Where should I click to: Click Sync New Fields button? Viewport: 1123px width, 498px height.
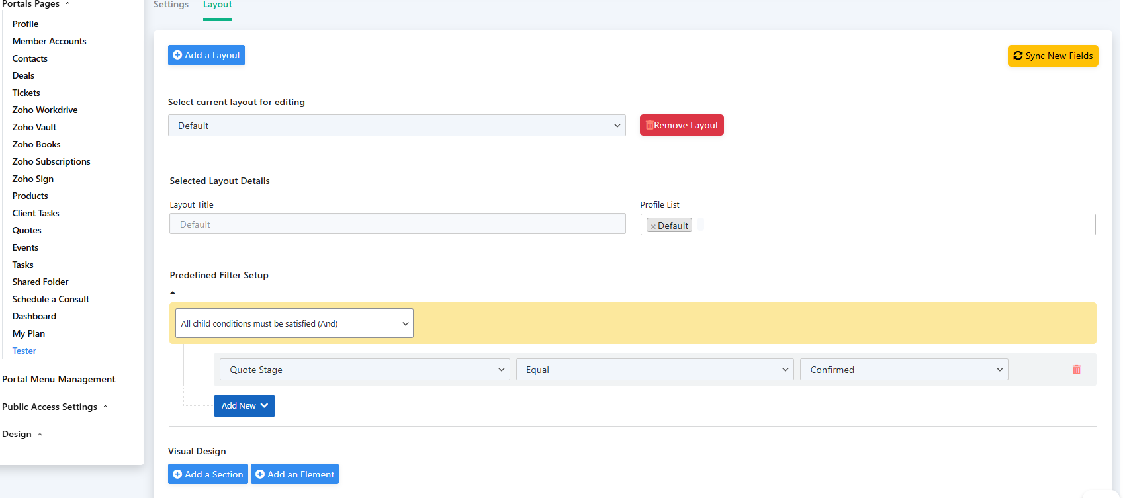click(1052, 56)
